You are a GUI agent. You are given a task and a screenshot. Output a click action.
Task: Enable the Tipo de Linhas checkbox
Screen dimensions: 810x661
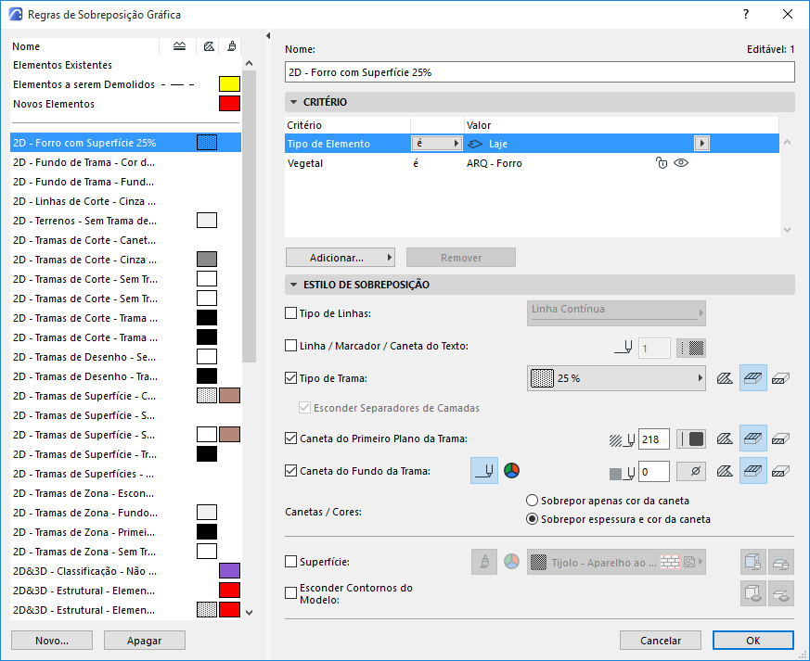[x=290, y=313]
